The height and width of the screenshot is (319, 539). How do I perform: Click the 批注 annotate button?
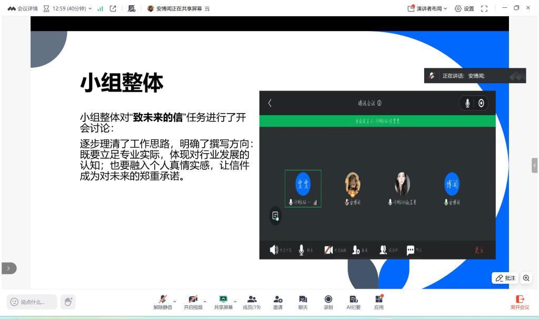[505, 278]
